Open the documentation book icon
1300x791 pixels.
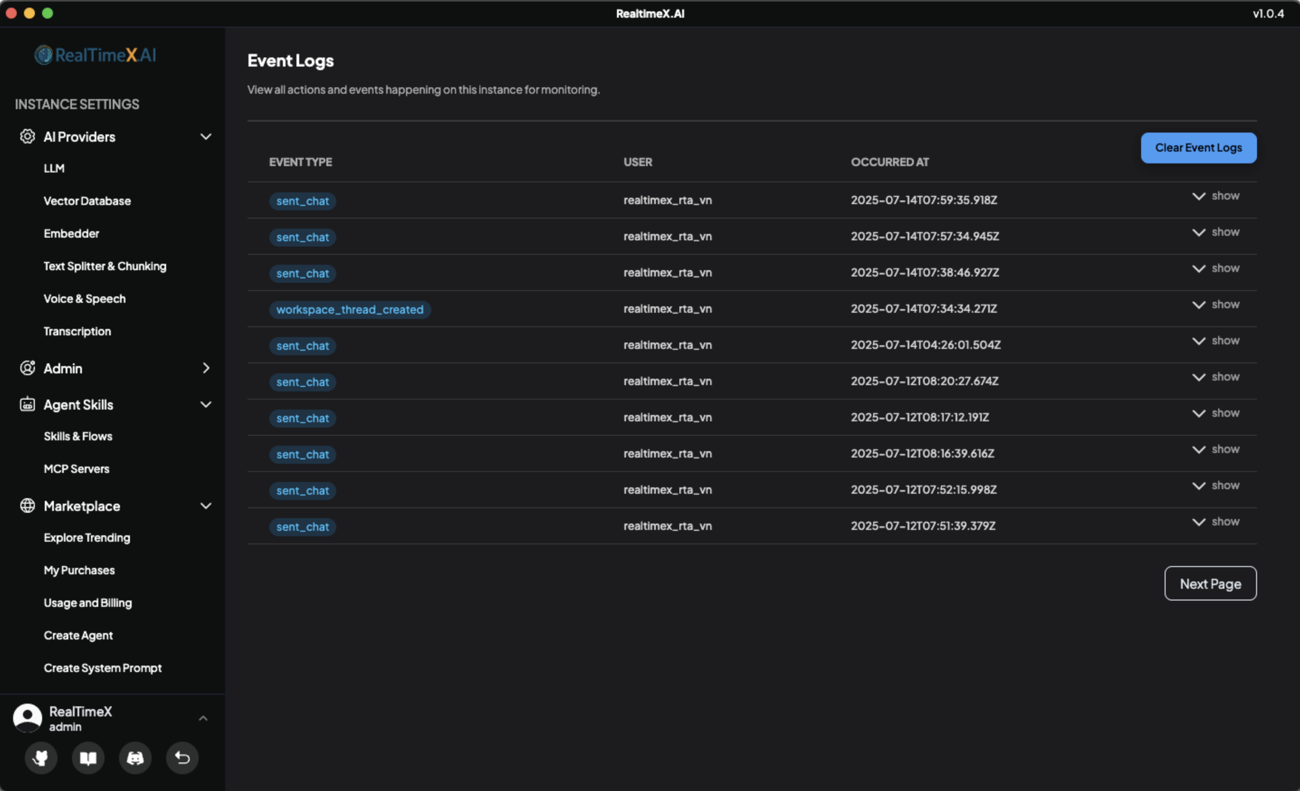[88, 758]
